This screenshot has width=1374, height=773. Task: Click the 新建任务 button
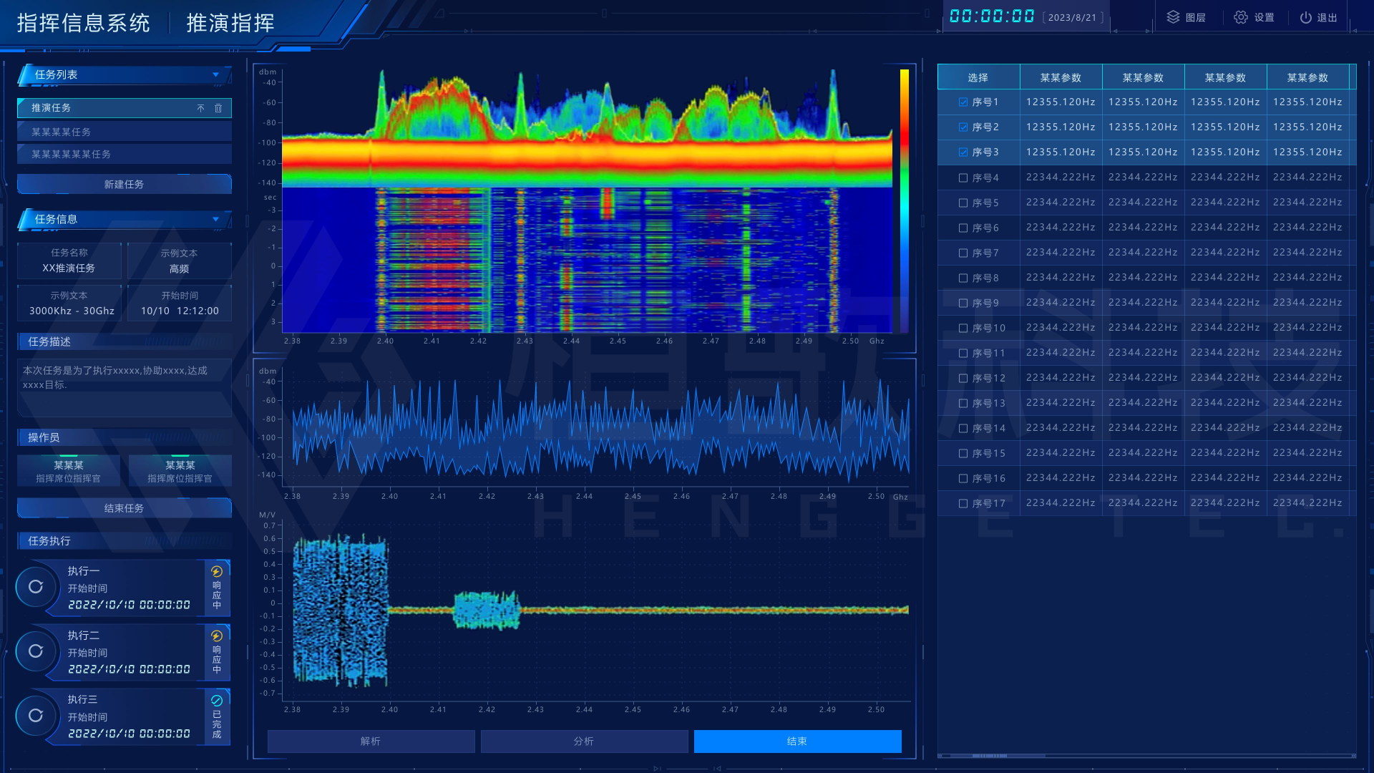pyautogui.click(x=125, y=184)
